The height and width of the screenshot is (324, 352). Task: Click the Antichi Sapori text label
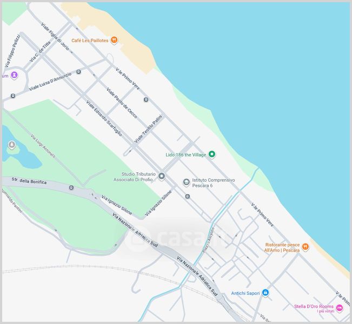pos(245,293)
